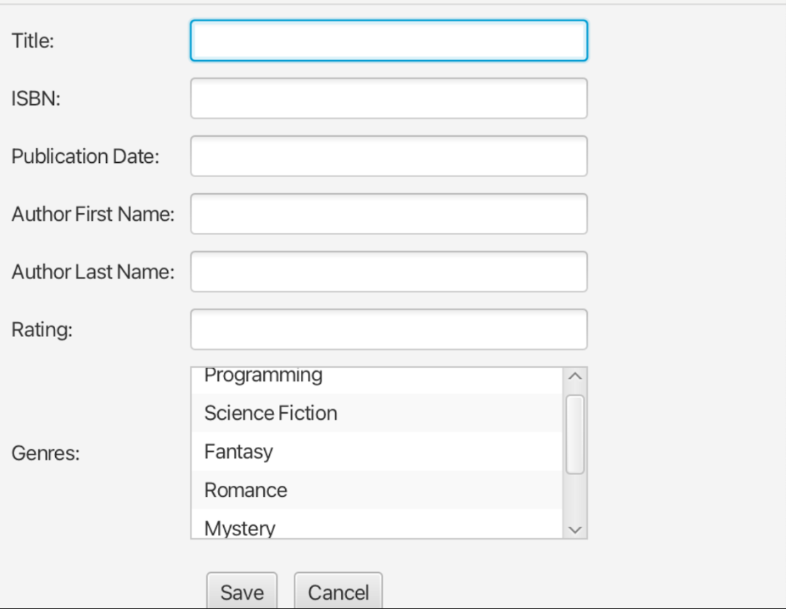Click the Genres label
The height and width of the screenshot is (609, 786).
pyautogui.click(x=45, y=453)
